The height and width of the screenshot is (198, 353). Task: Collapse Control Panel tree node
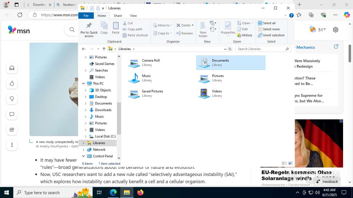point(84,156)
